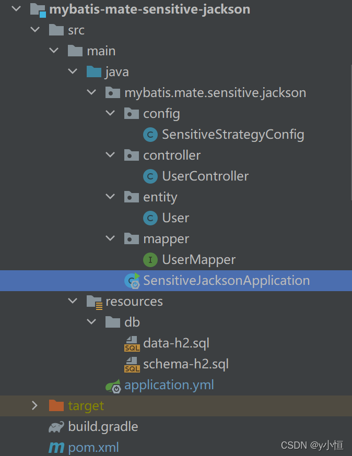Click the mapper package icon
The height and width of the screenshot is (456, 352).
point(131,239)
